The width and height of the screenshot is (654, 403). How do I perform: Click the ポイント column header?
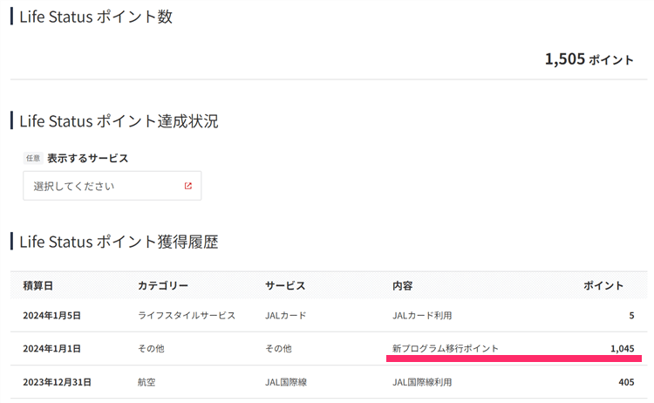click(x=603, y=286)
